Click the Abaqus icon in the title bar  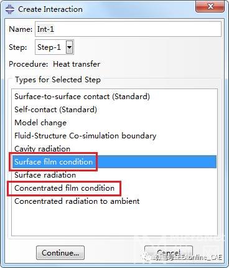[x=10, y=9]
